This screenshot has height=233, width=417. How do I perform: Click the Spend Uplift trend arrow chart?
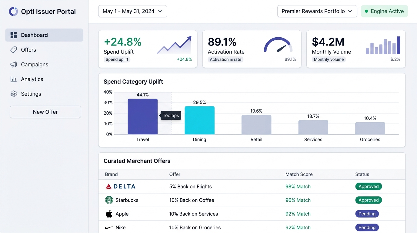(x=174, y=45)
